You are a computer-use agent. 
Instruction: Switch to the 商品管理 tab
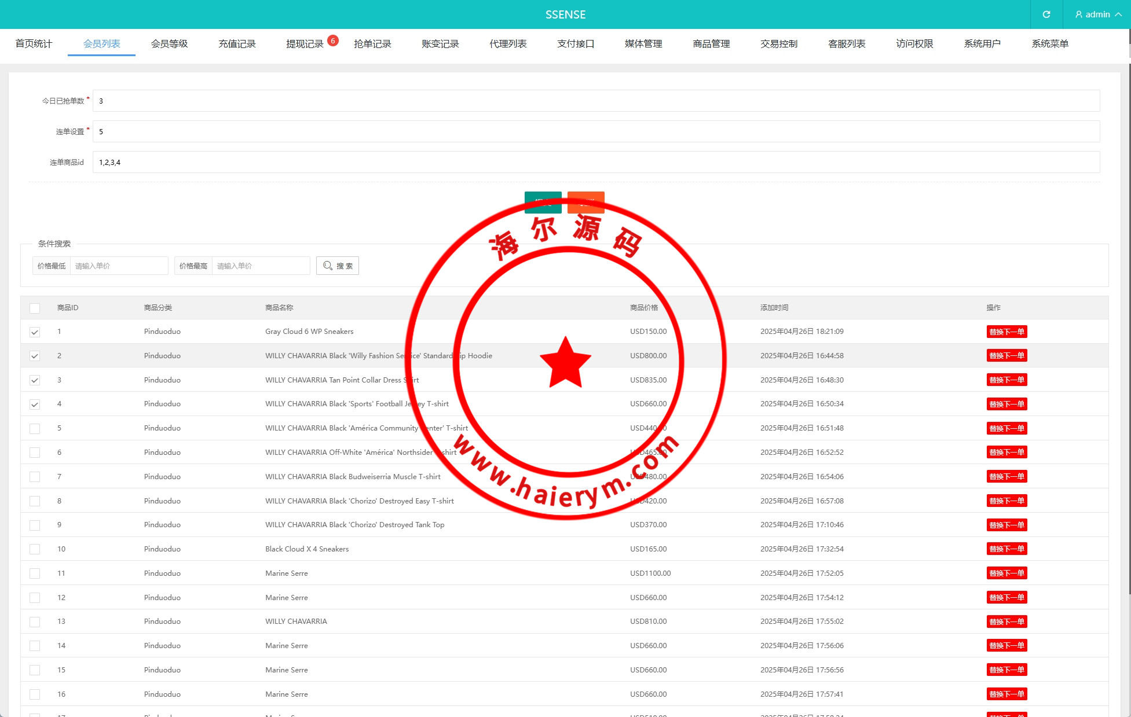[x=711, y=44]
